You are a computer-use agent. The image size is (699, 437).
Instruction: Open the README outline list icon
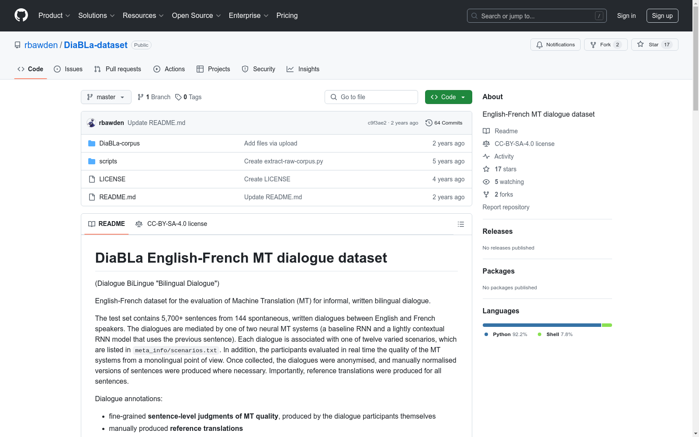point(460,224)
